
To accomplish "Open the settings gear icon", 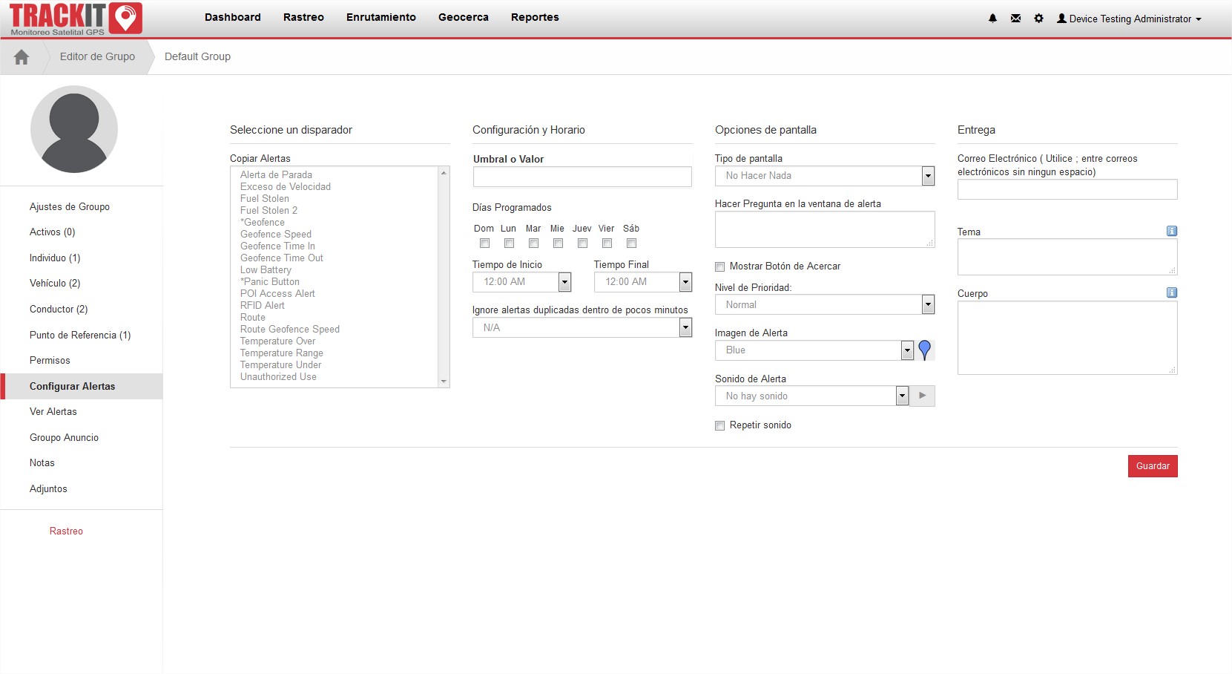I will 1038,19.
